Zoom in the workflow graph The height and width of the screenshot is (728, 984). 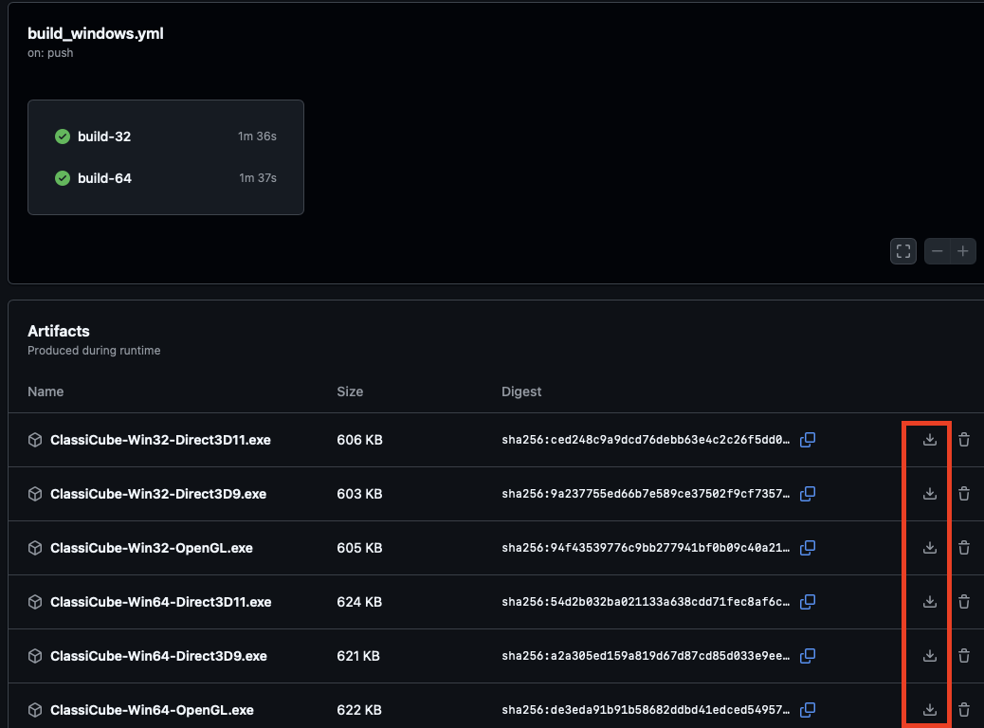click(962, 251)
